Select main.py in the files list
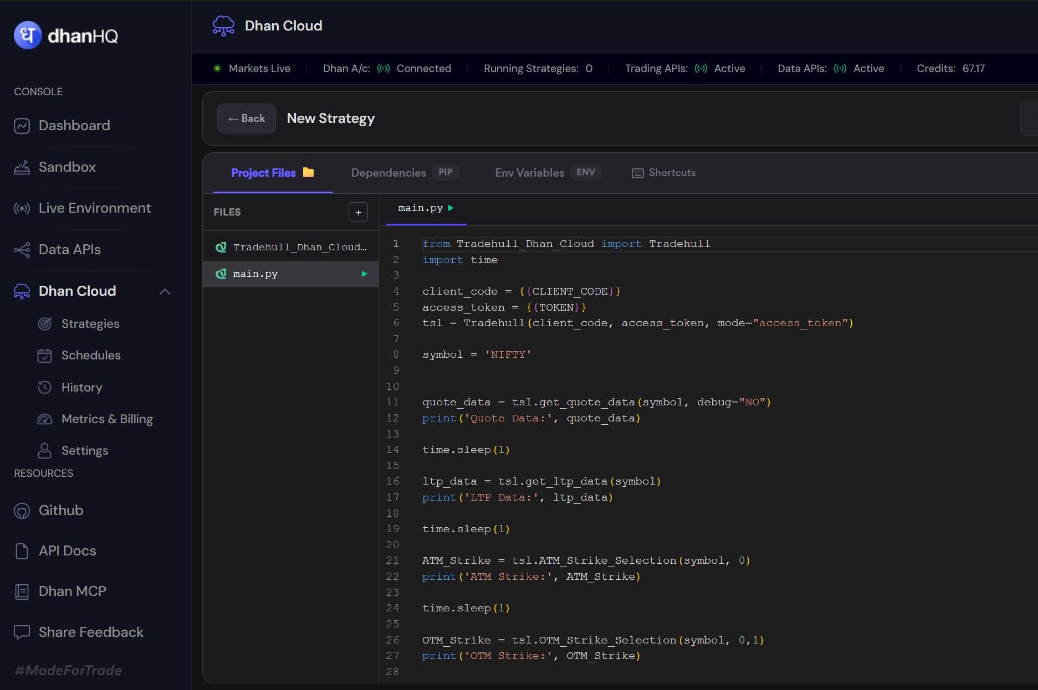This screenshot has width=1038, height=690. [x=291, y=274]
